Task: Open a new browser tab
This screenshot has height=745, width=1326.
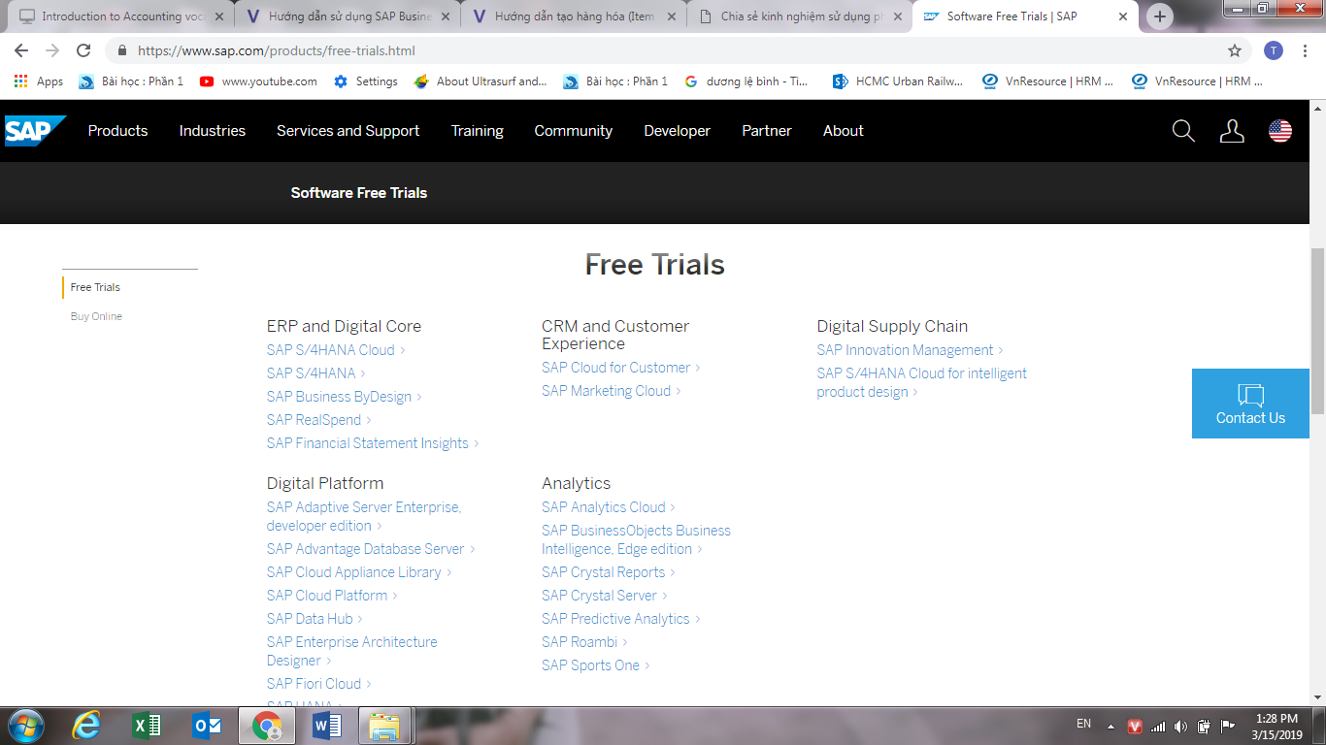Action: tap(1159, 16)
